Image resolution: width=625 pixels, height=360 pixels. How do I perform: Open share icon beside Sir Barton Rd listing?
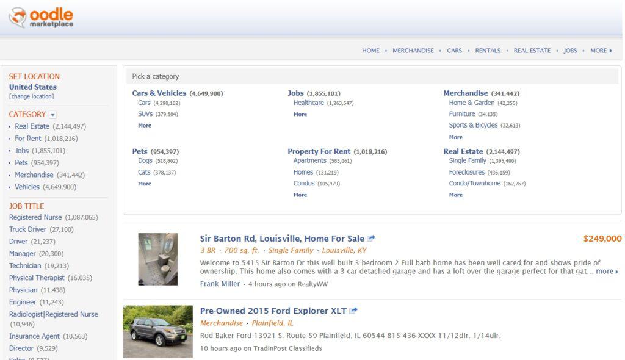coord(371,239)
